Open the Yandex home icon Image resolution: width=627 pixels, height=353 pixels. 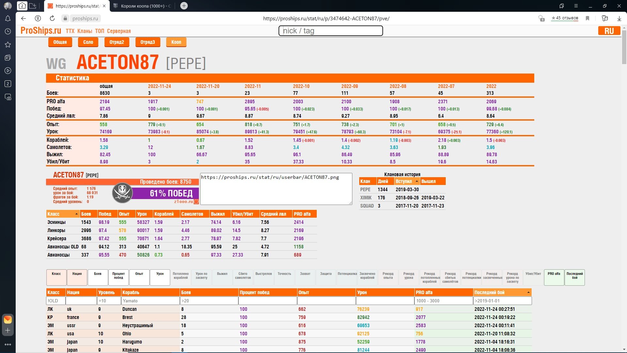pyautogui.click(x=38, y=18)
